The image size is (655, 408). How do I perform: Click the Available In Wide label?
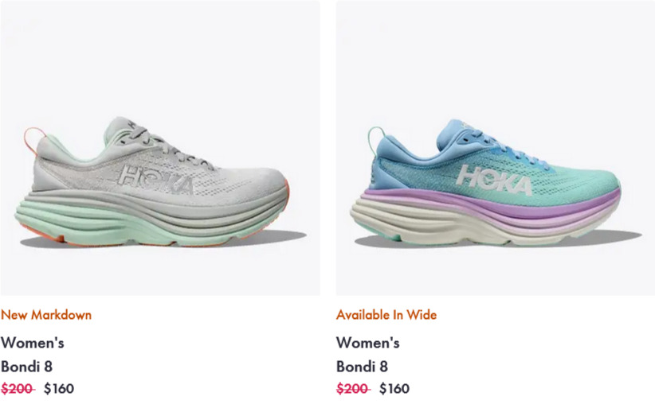click(386, 315)
